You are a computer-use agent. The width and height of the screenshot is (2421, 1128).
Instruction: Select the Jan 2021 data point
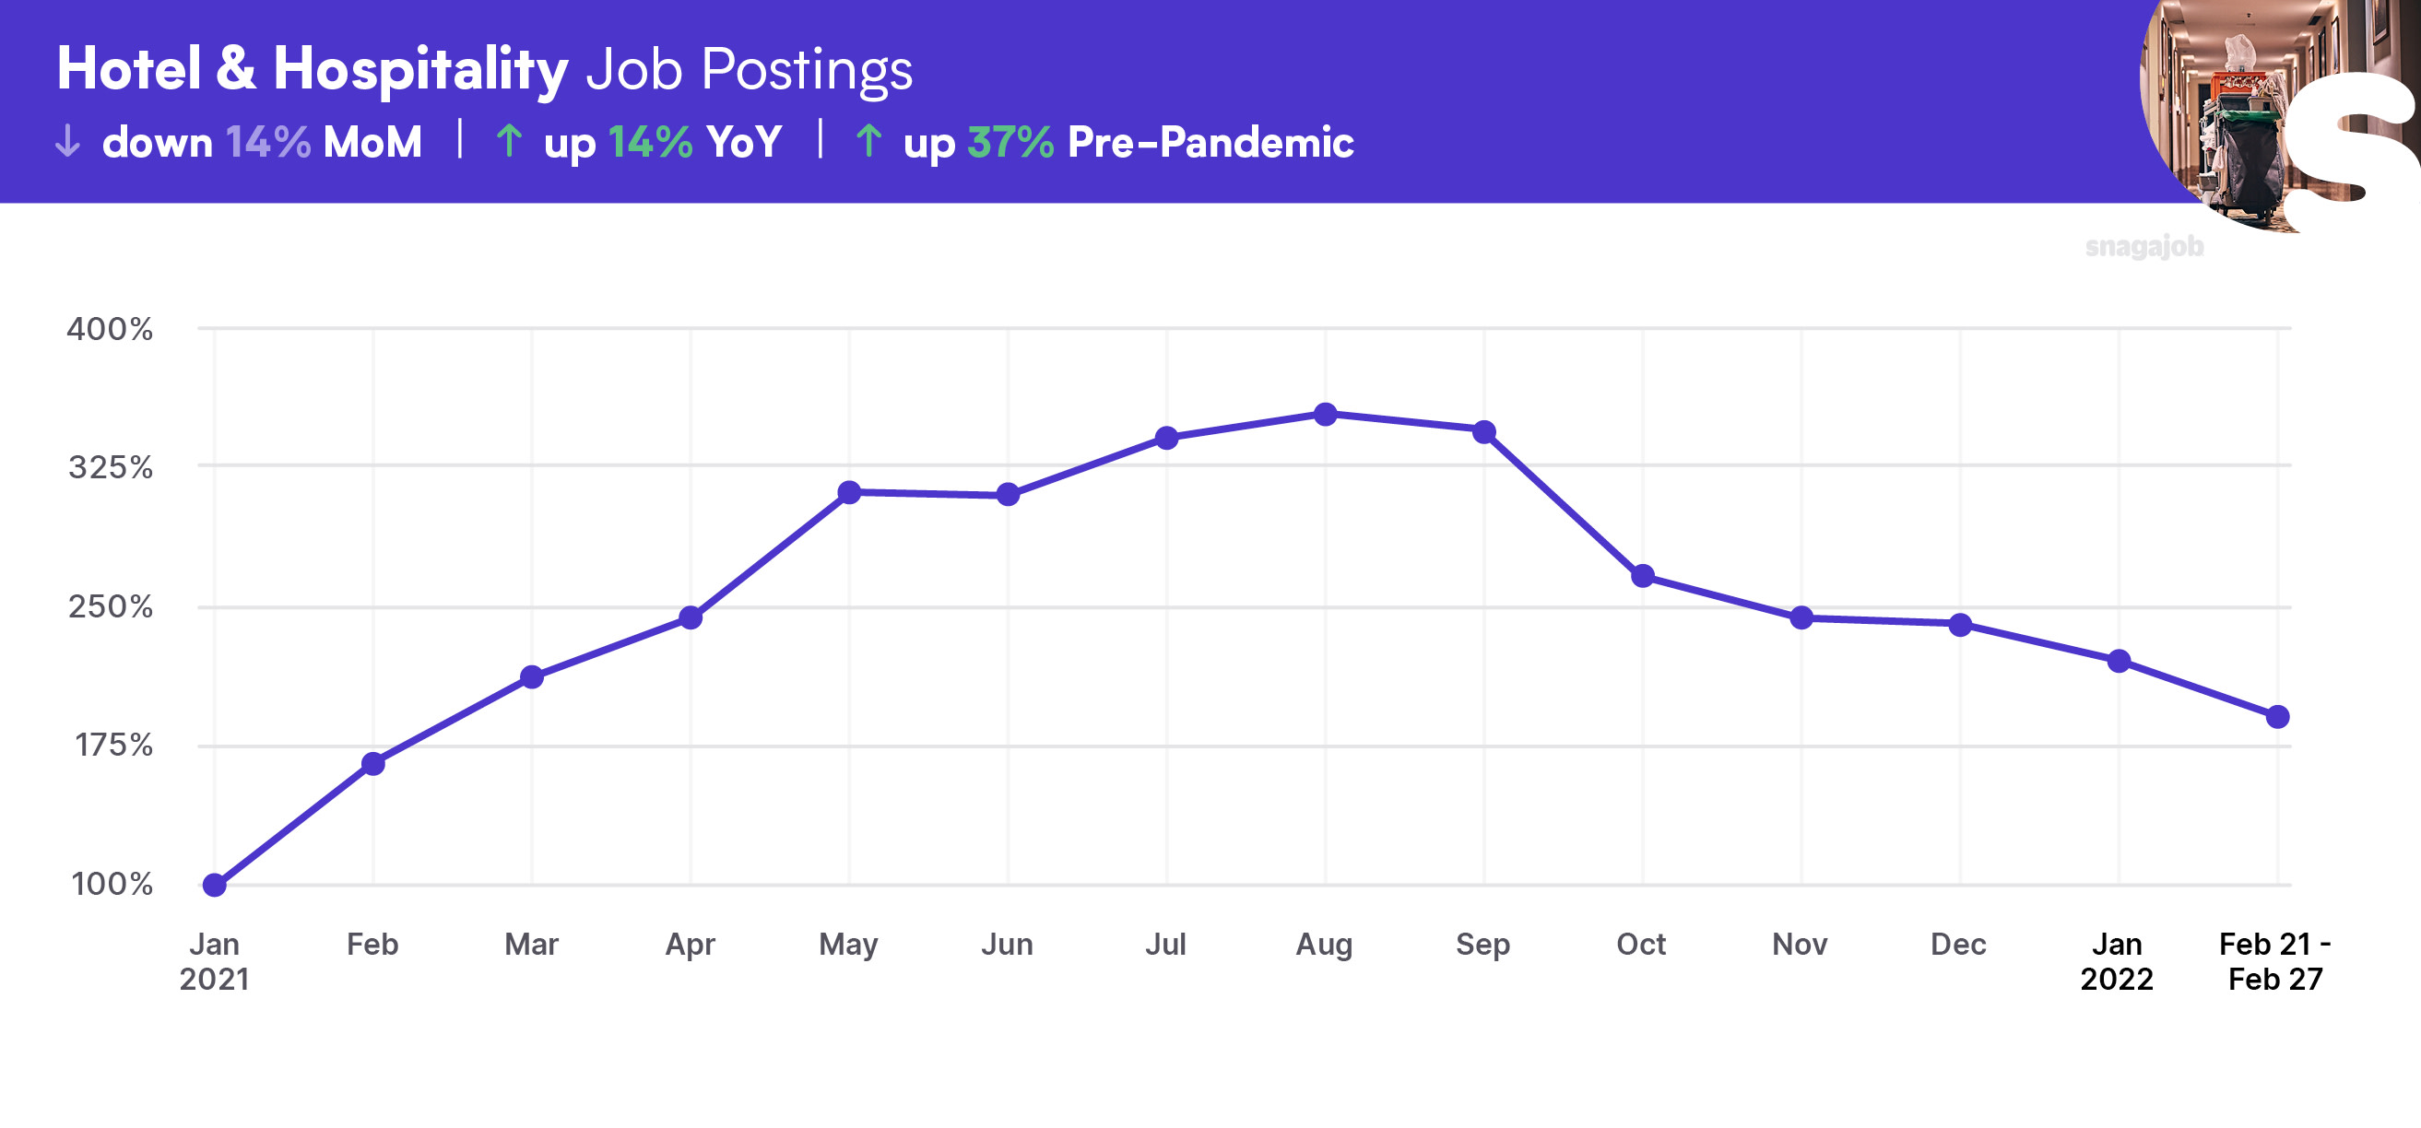point(214,885)
